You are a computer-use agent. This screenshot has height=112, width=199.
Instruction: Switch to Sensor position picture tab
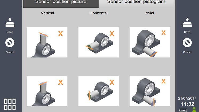61,2
